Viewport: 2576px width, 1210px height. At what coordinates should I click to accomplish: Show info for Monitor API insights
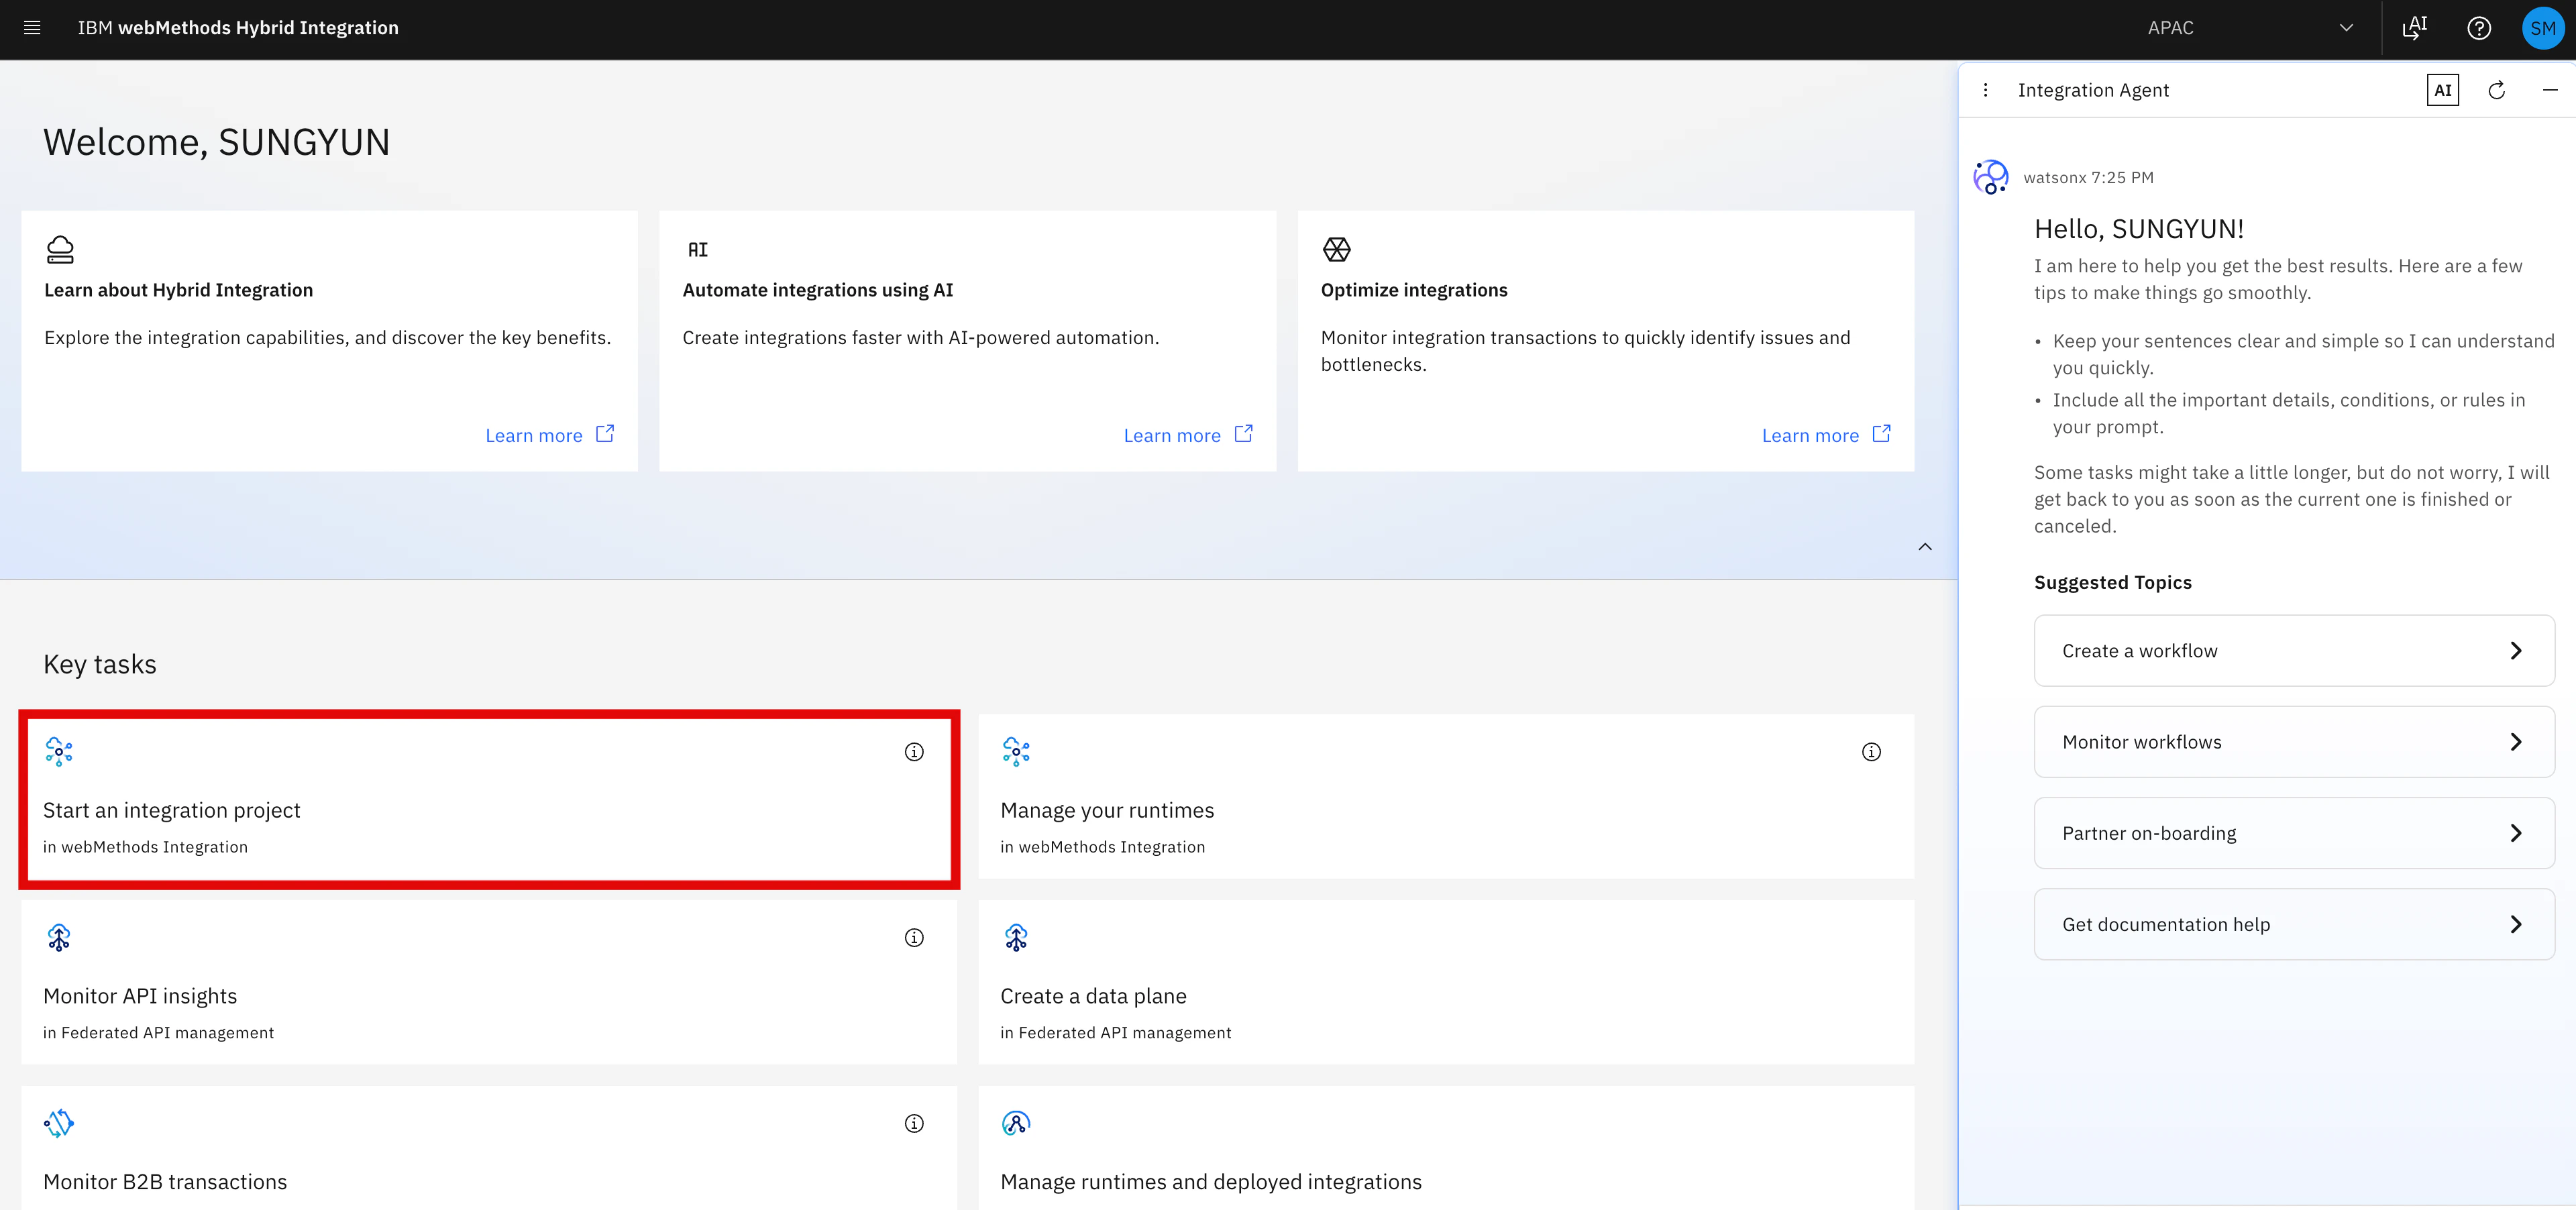[x=914, y=938]
